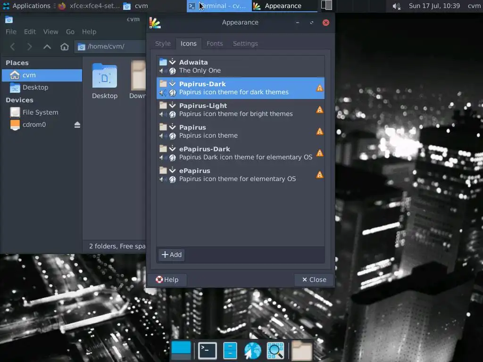This screenshot has height=362, width=483.
Task: Click the warning icon on ePapirus row
Action: 320,175
